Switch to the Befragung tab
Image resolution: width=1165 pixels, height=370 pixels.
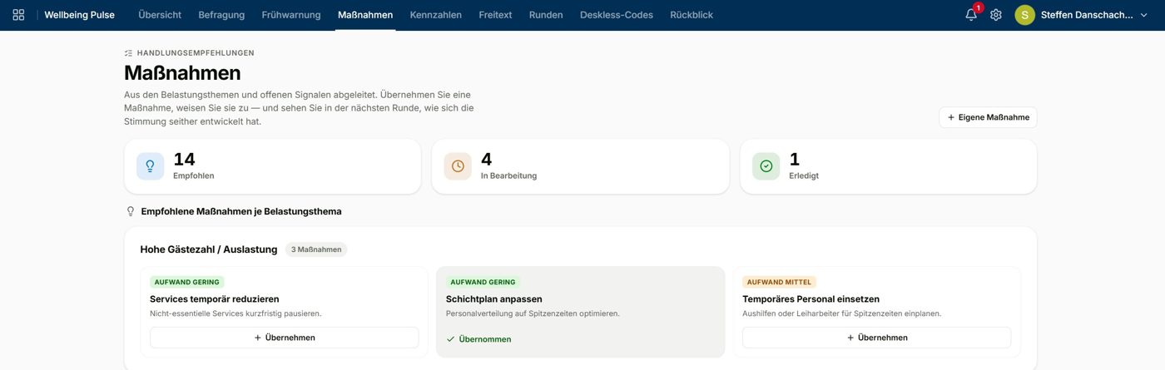click(x=222, y=15)
